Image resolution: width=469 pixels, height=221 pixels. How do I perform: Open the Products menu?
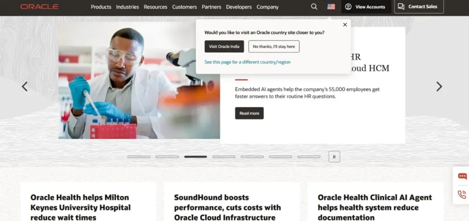click(101, 7)
